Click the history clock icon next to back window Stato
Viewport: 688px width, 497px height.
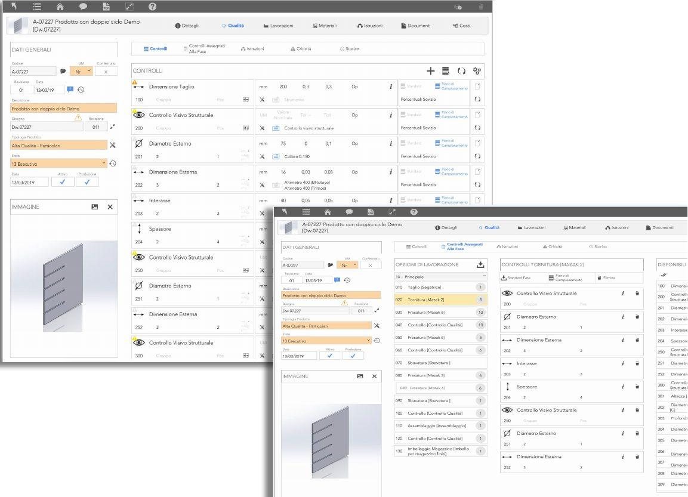click(x=113, y=163)
